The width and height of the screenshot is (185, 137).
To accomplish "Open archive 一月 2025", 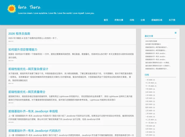I will [149, 117].
